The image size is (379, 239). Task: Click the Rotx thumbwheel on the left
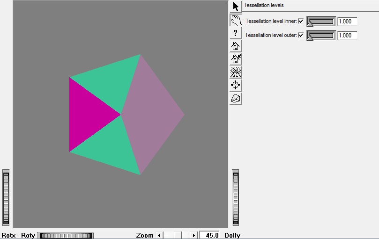6,198
